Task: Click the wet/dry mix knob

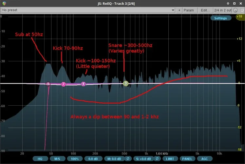Action: tap(236, 10)
